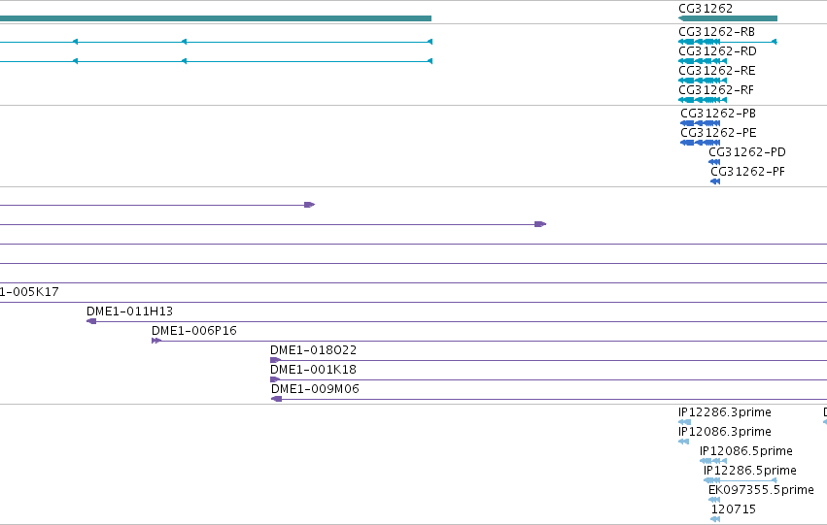Select the 120715 feature glyph

(x=715, y=520)
